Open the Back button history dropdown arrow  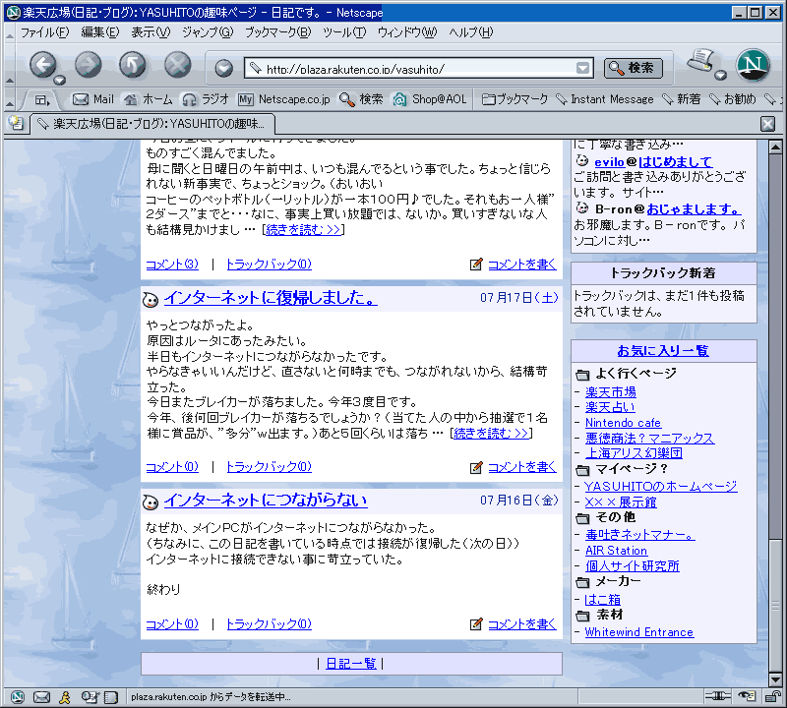point(60,80)
